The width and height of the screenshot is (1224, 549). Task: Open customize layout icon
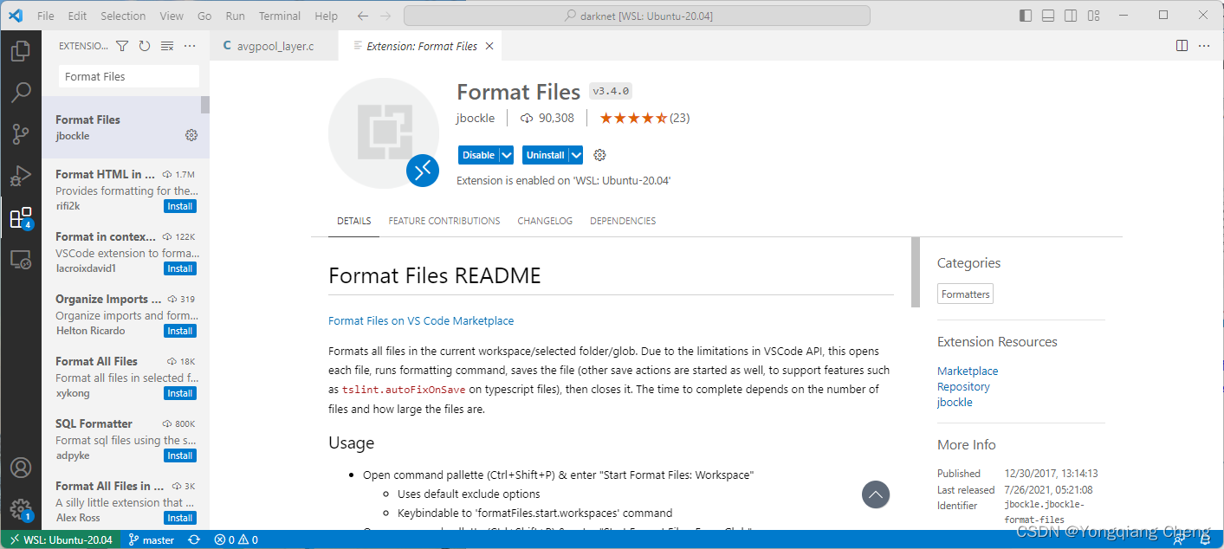1093,16
